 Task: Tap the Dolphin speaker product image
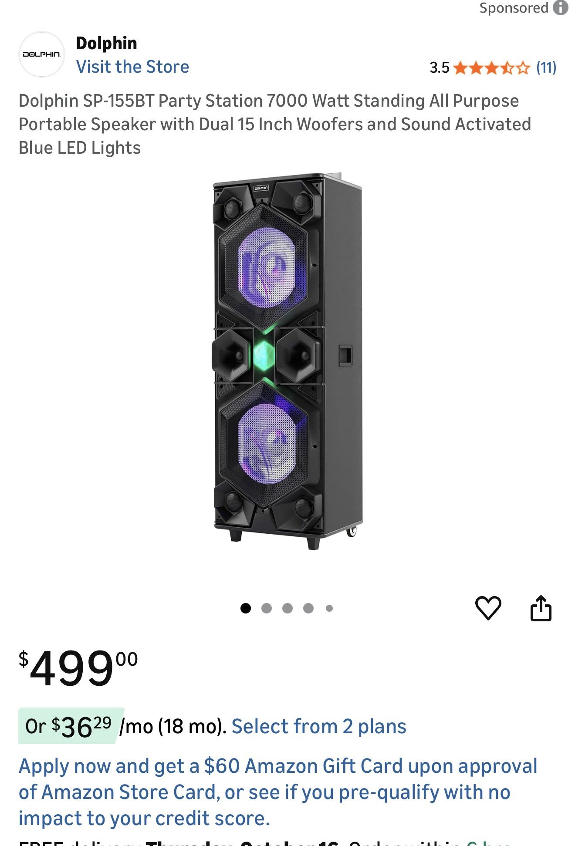pyautogui.click(x=287, y=361)
